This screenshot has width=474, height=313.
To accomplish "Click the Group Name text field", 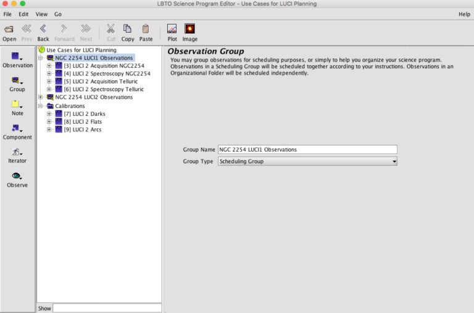I will 307,149.
